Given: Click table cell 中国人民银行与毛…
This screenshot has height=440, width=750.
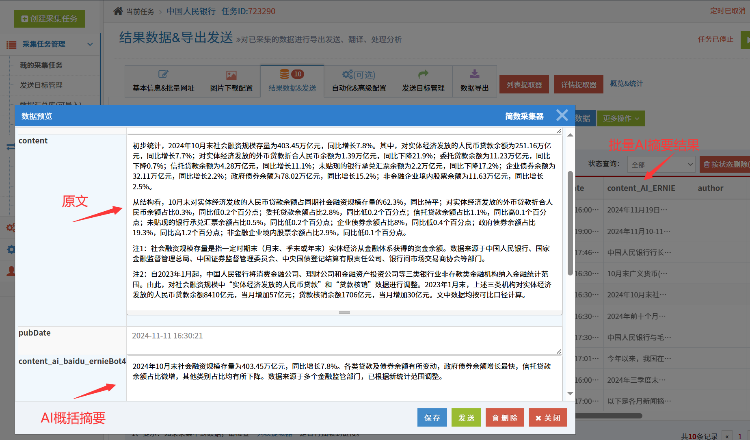Looking at the screenshot, I should (x=639, y=338).
